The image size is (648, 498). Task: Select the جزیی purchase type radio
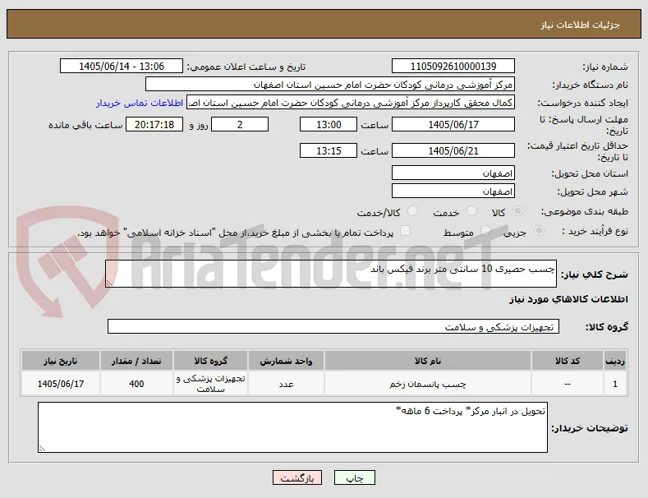tap(539, 231)
